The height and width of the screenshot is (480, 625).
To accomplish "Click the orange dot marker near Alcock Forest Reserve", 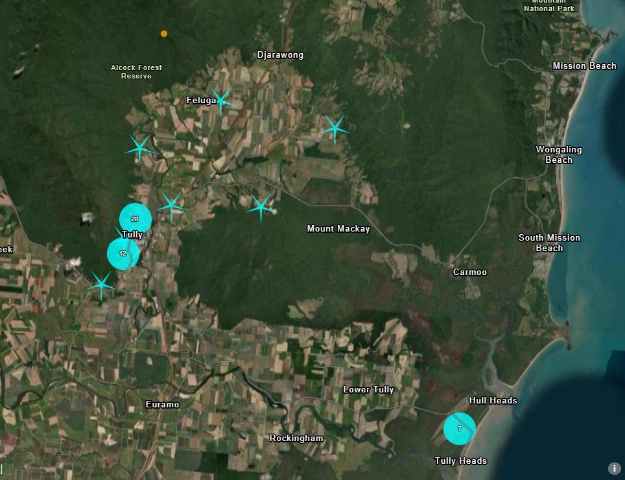I will point(163,33).
